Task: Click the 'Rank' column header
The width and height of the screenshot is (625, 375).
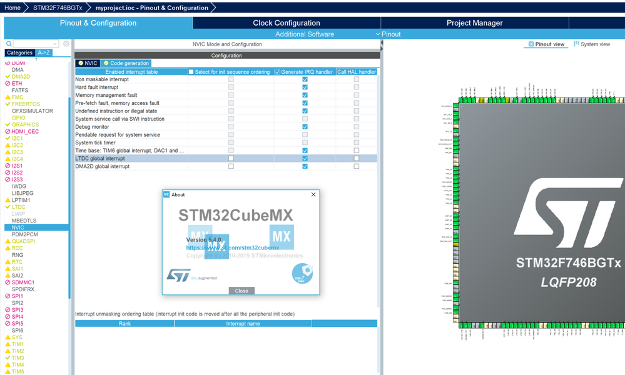Action: (124, 324)
